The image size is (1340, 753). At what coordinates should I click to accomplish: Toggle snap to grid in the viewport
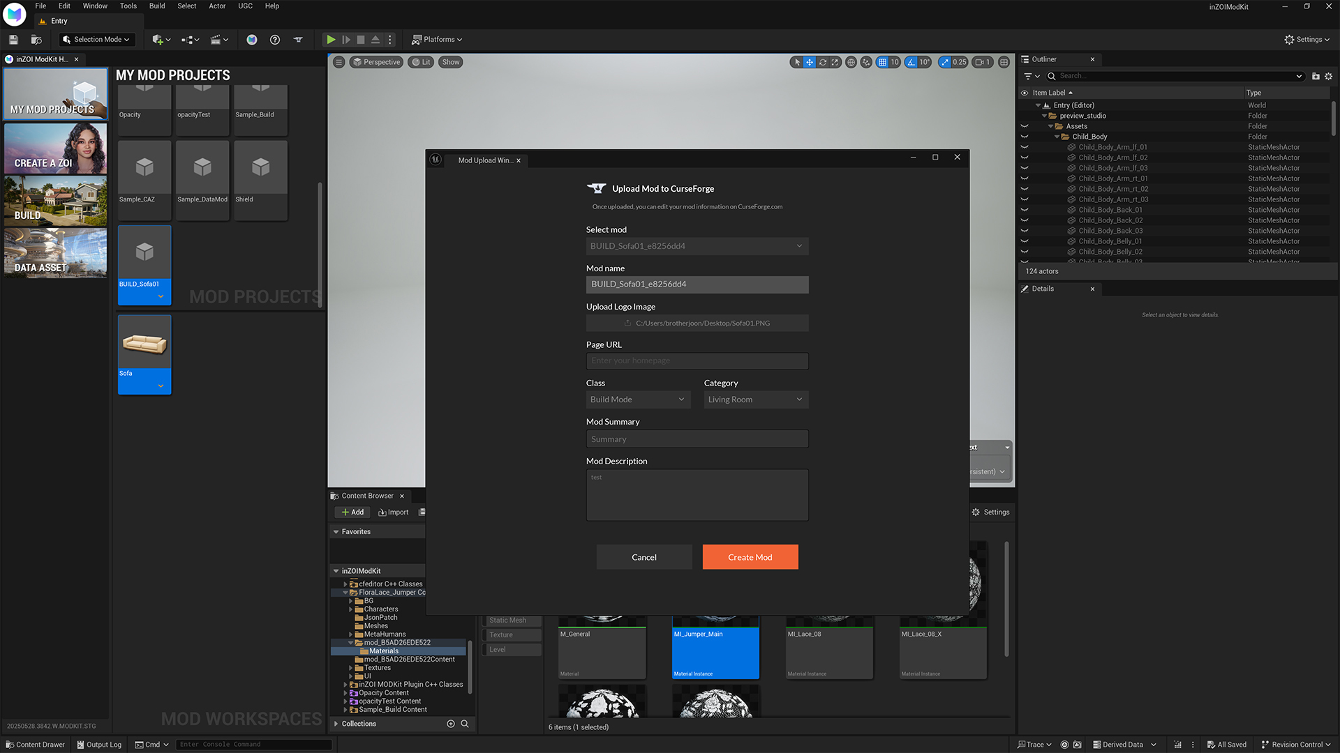click(881, 62)
